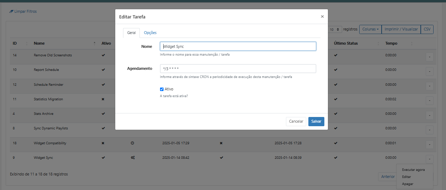Close the Editar Tarefa dialog with X
This screenshot has height=190, width=446.
(x=322, y=16)
